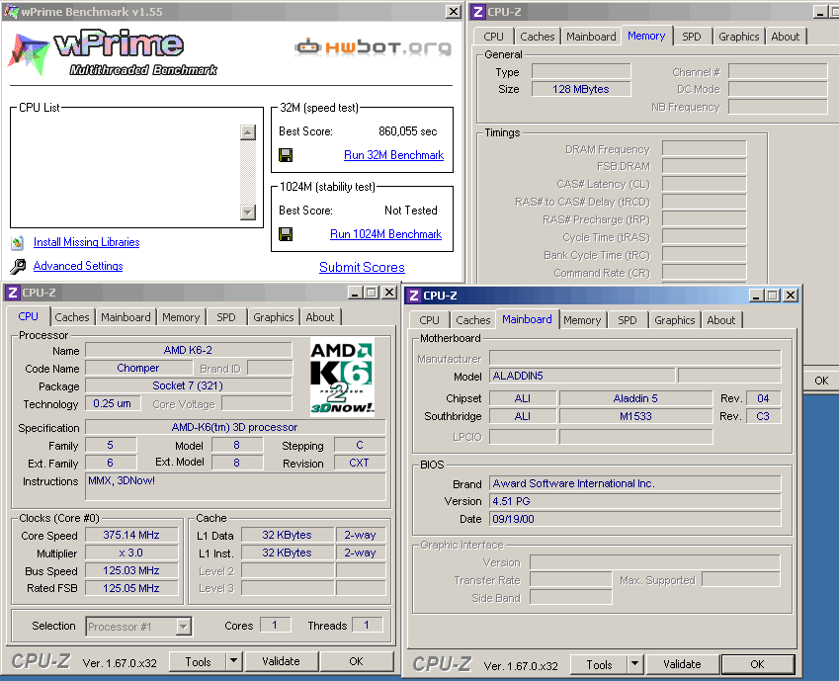This screenshot has height=681, width=839.
Task: Click the floppy save icon beside Run 32M Benchmark
Action: 286,155
